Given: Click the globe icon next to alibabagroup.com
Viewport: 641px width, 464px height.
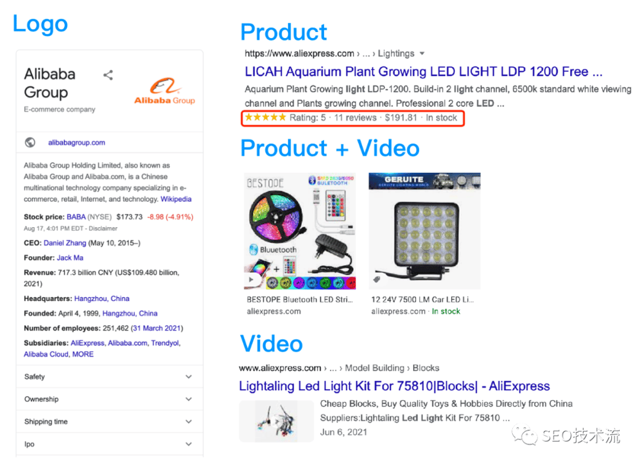Looking at the screenshot, I should 30,143.
